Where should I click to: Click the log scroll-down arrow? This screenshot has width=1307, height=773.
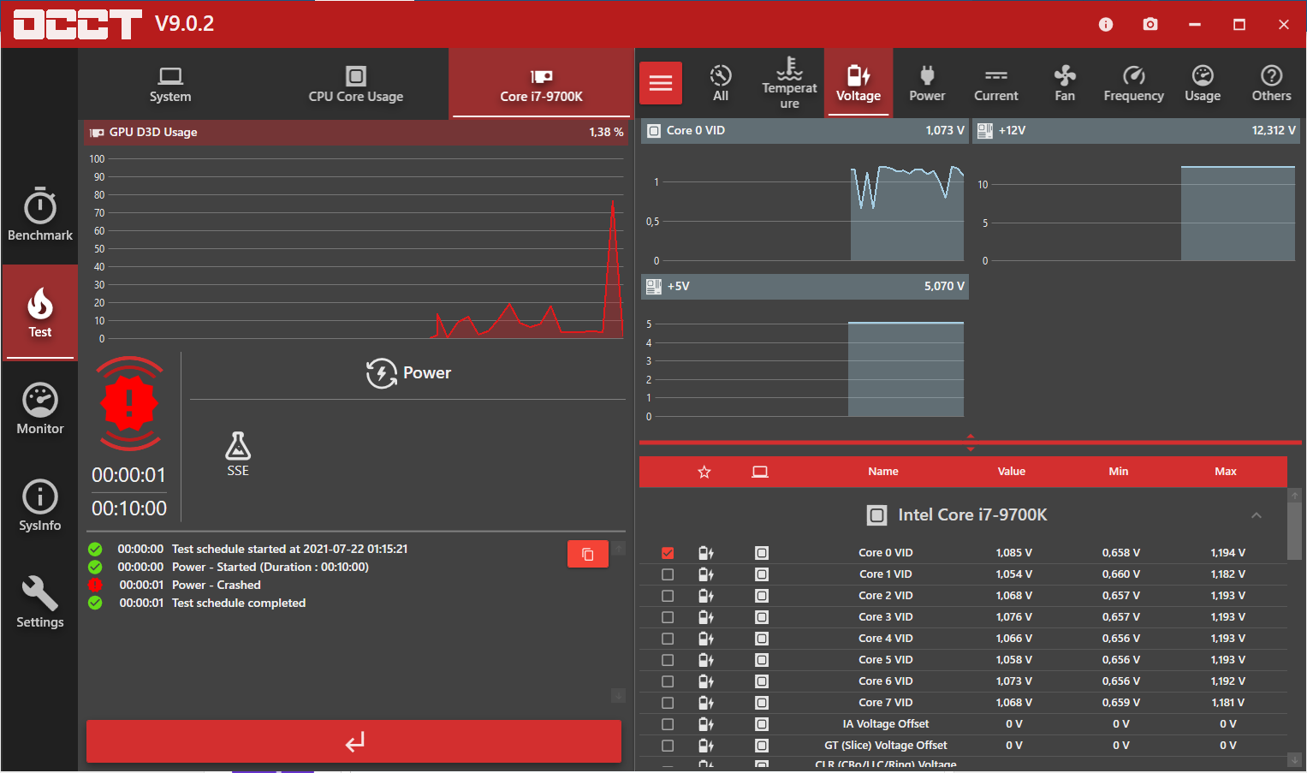(x=618, y=696)
